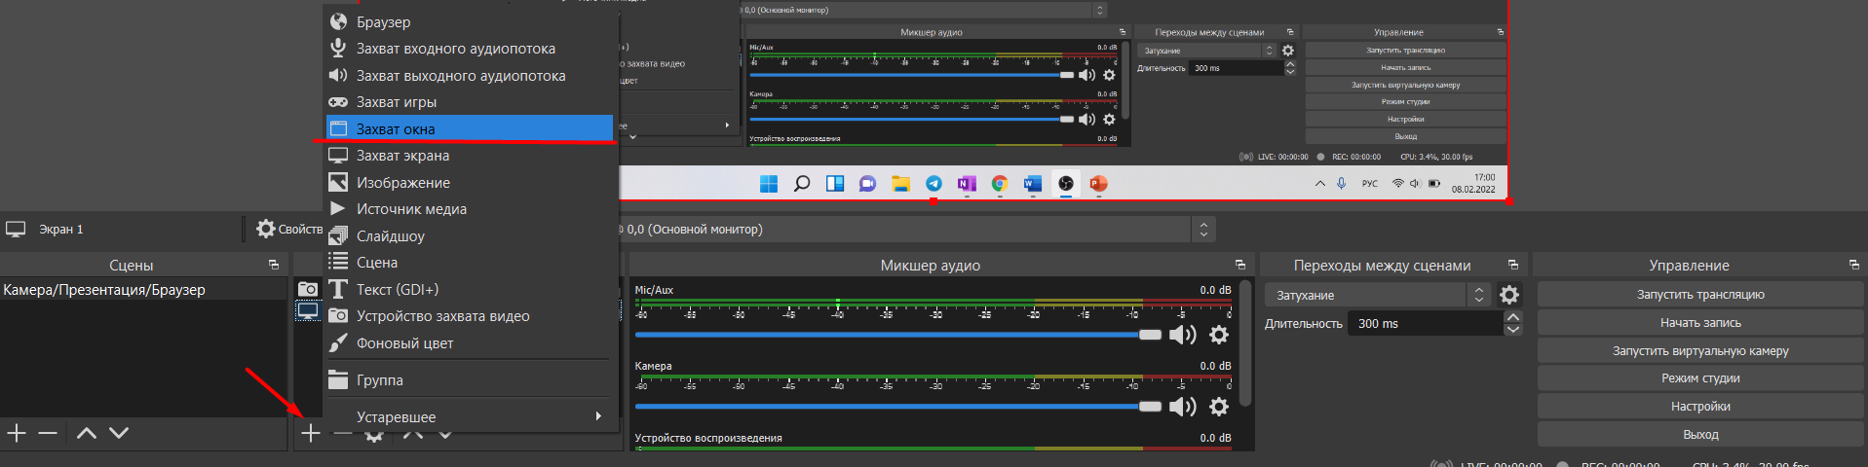This screenshot has height=467, width=1868.
Task: Toggle Режим студии mode
Action: tap(1699, 378)
